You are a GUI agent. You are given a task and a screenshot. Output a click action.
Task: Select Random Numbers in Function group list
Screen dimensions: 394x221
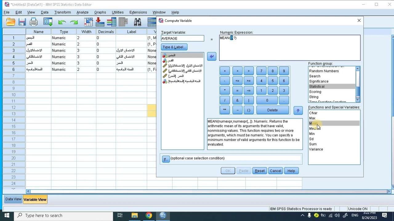click(x=332, y=71)
